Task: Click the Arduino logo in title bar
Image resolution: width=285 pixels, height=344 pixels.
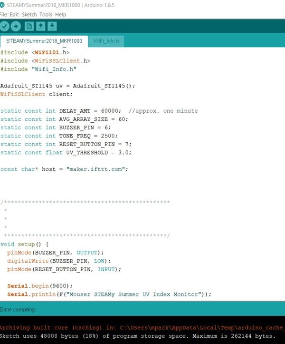Action: (x=3, y=5)
